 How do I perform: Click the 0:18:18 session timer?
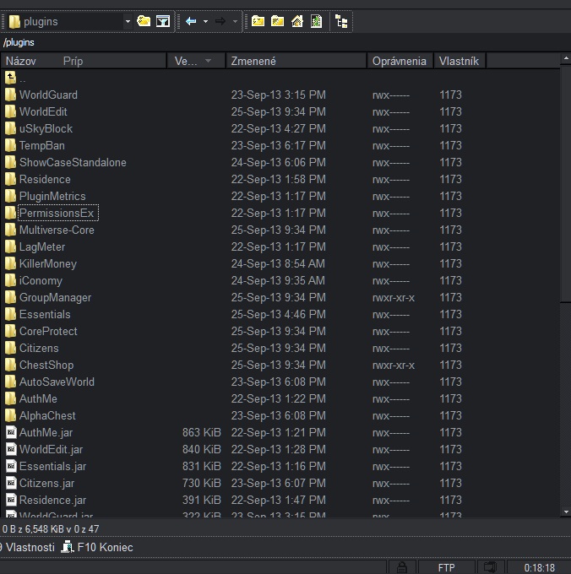[539, 567]
